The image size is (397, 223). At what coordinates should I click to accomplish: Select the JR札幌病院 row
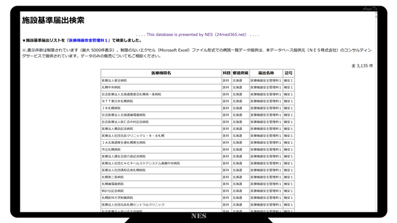click(x=197, y=108)
